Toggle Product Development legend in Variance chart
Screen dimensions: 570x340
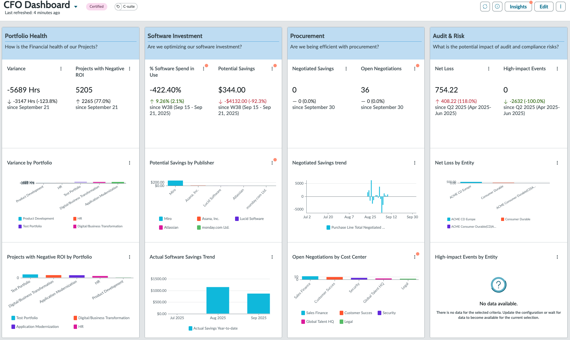click(x=36, y=219)
